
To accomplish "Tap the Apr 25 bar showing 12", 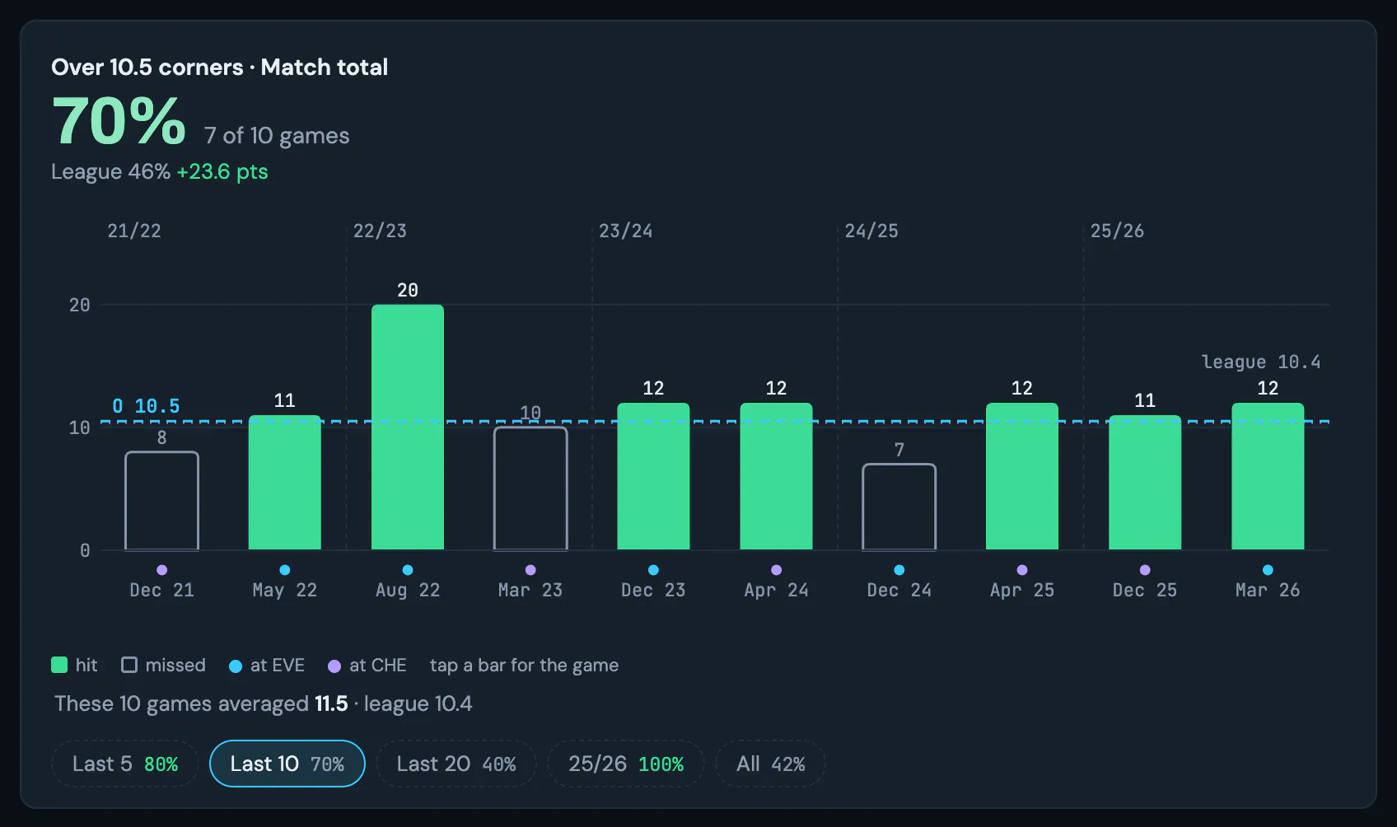I will [1022, 476].
